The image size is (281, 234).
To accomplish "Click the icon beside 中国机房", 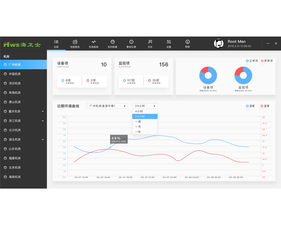I will (5, 74).
